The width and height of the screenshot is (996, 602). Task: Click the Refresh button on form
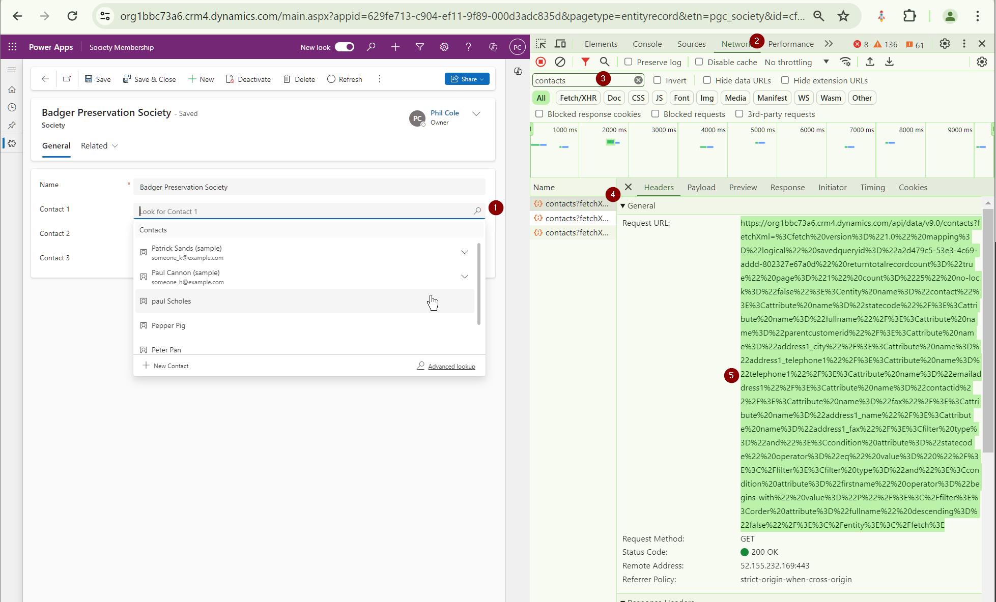pyautogui.click(x=345, y=79)
